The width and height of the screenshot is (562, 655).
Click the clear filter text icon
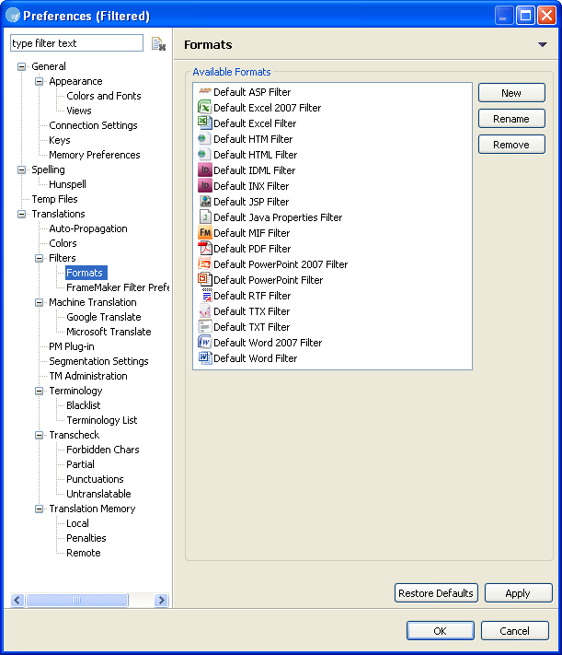point(158,43)
